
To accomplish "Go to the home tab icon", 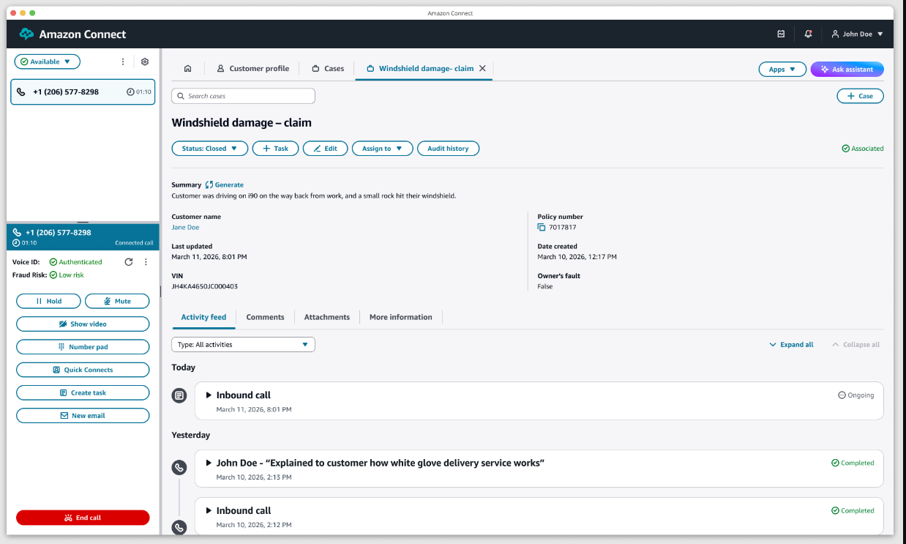I will [187, 68].
